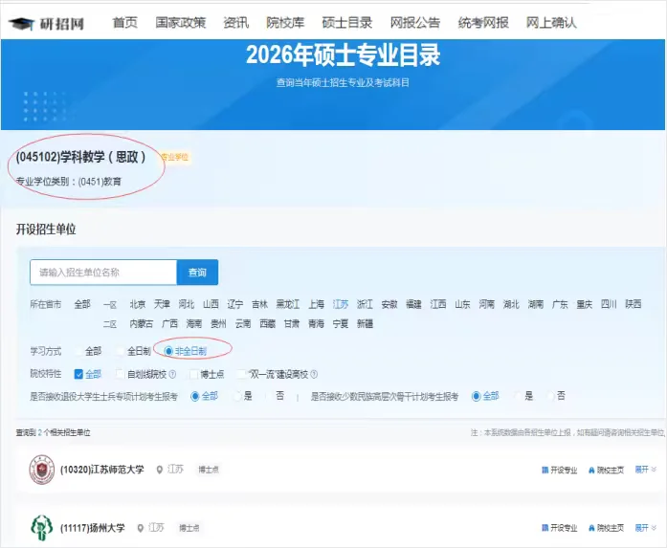Viewport: 667px width, 548px height.
Task: Select 全部 for 少数民族高层次骨干计划
Action: [x=476, y=396]
